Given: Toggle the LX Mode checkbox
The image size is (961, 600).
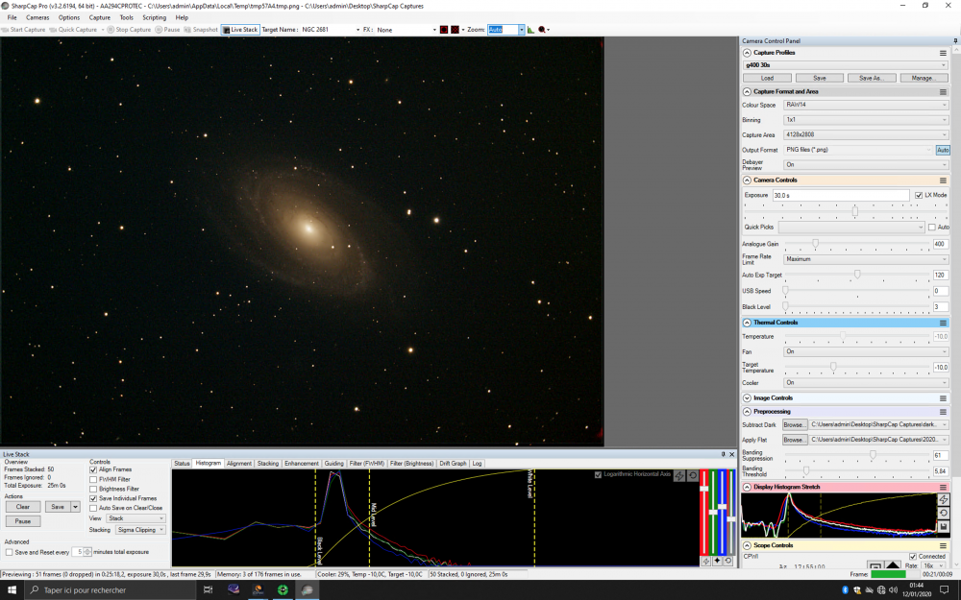Looking at the screenshot, I should pos(918,195).
